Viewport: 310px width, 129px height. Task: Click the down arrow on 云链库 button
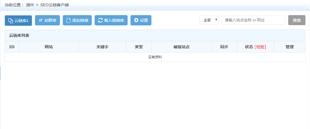(x=28, y=20)
